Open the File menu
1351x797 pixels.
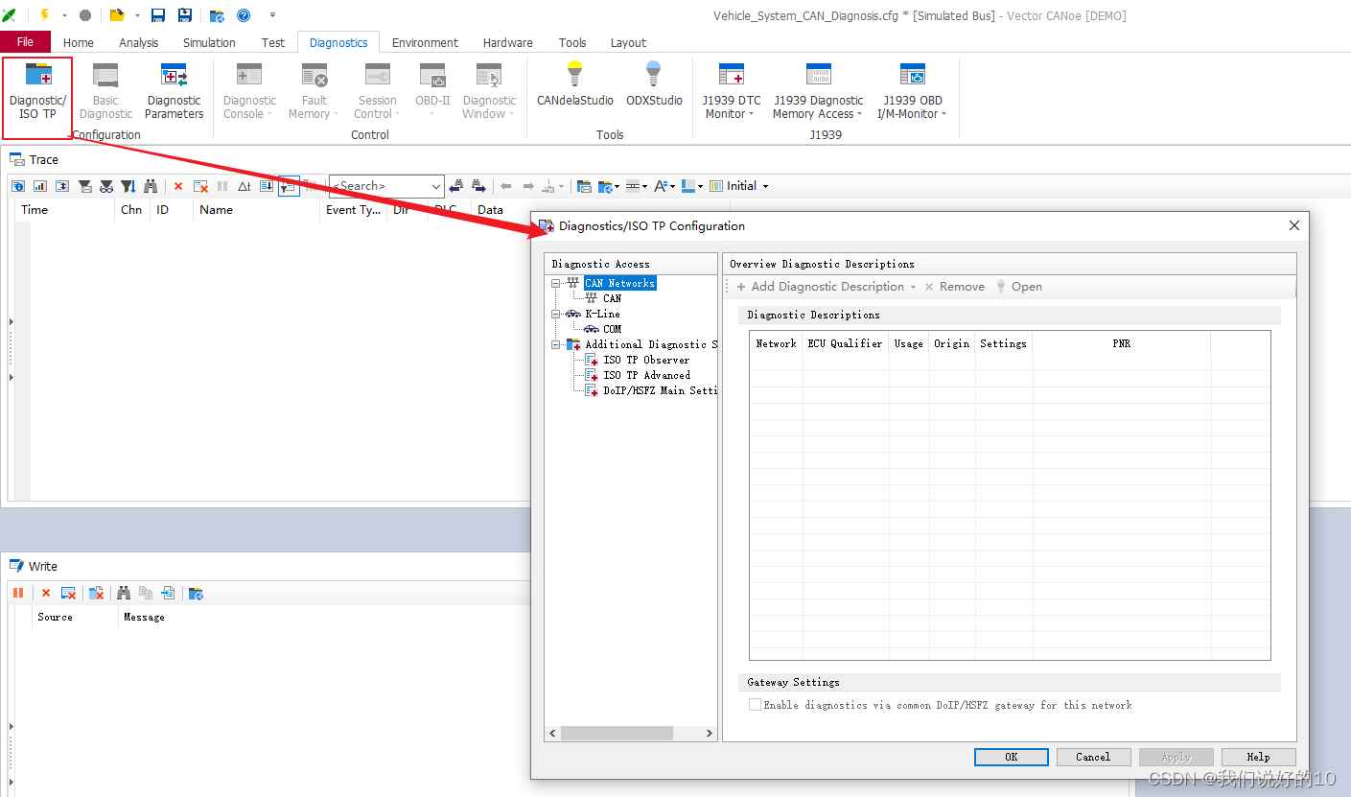tap(25, 42)
